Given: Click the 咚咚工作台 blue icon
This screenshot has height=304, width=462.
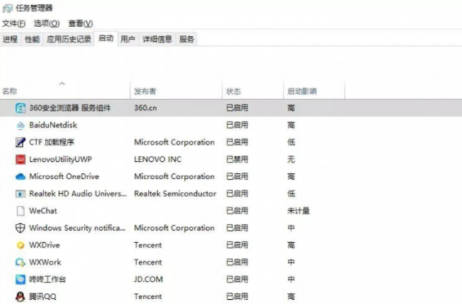Looking at the screenshot, I should click(x=21, y=279).
